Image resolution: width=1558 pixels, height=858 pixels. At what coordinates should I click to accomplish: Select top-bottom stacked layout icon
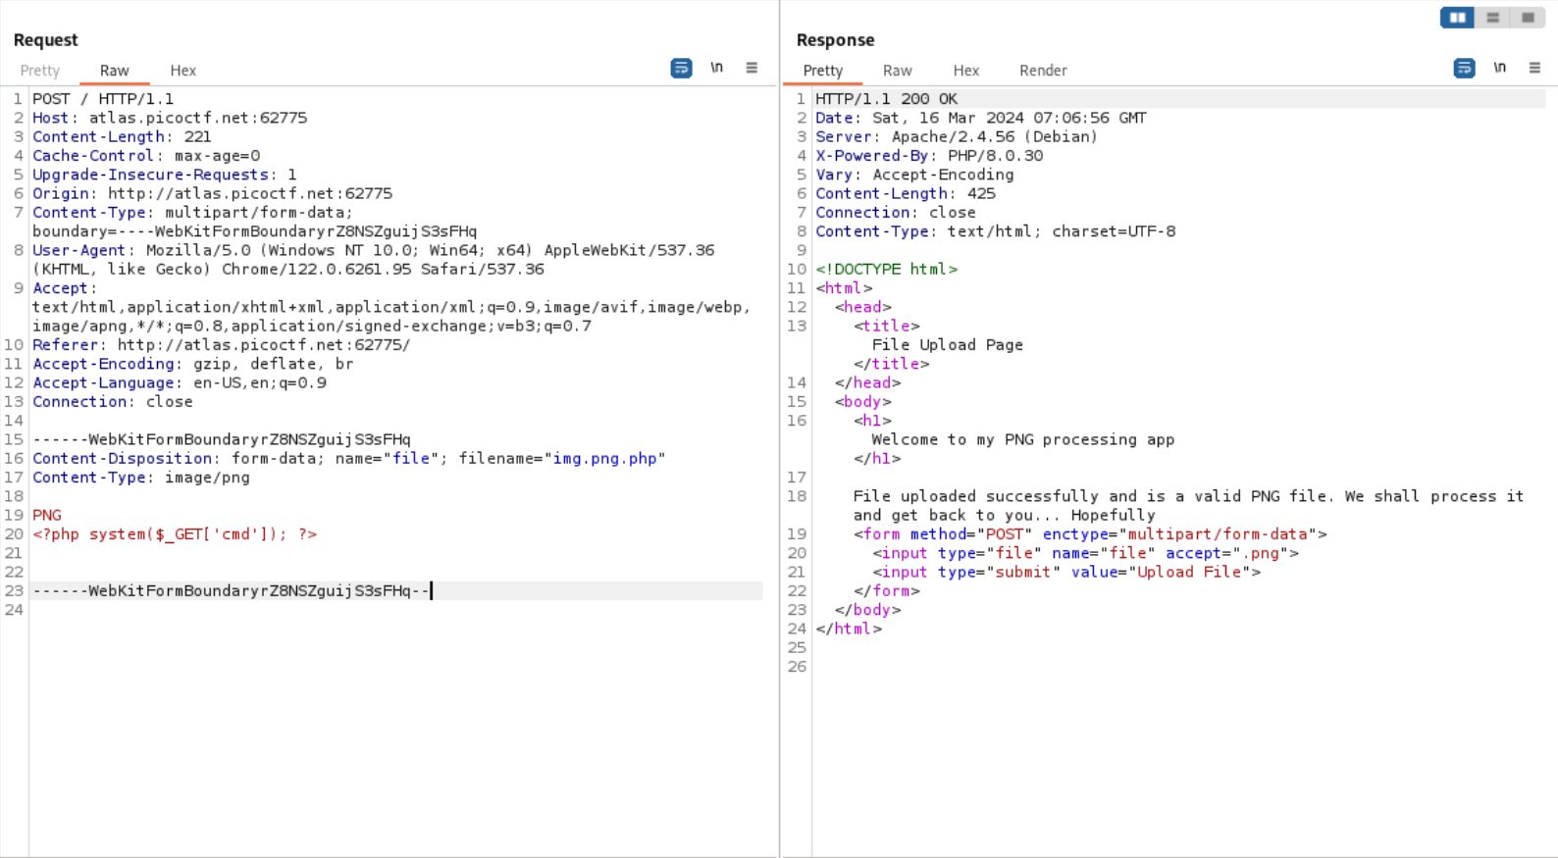click(x=1493, y=18)
